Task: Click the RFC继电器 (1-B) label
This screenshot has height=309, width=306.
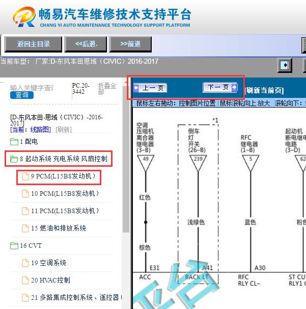Action: 249,144
